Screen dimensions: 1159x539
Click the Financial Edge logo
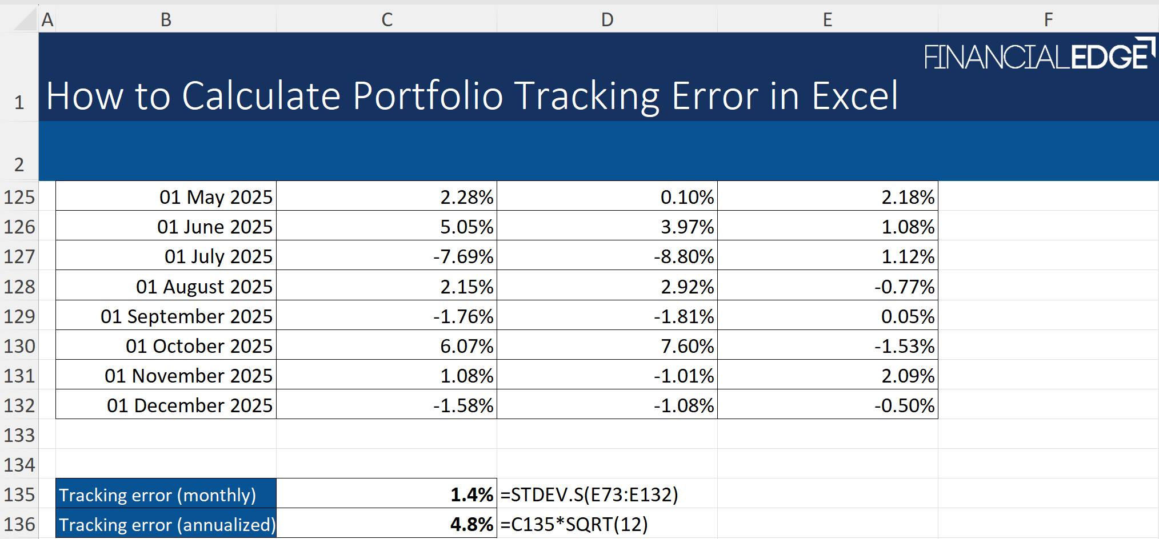1039,55
